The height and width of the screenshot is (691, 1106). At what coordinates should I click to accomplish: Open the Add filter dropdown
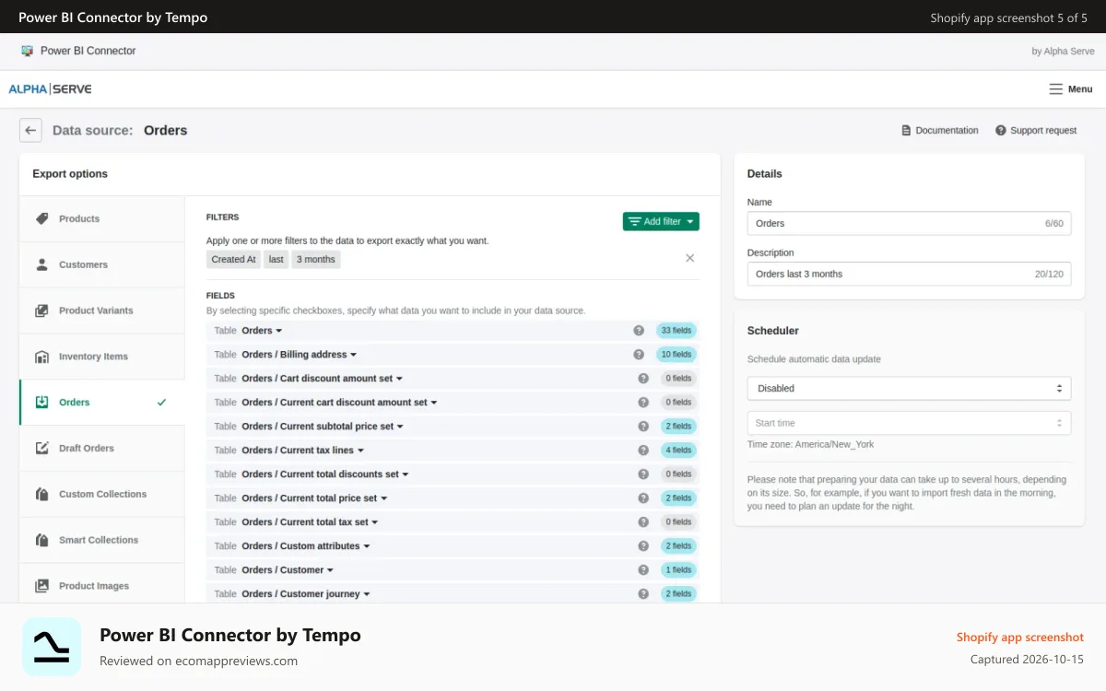[661, 221]
